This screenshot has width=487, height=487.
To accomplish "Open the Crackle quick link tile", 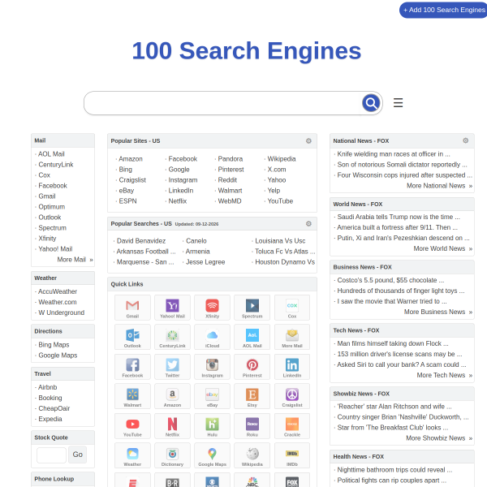I will pos(292,426).
